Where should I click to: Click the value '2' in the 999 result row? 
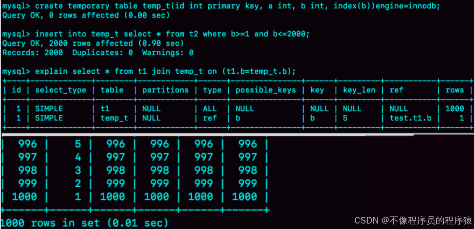tap(78, 183)
